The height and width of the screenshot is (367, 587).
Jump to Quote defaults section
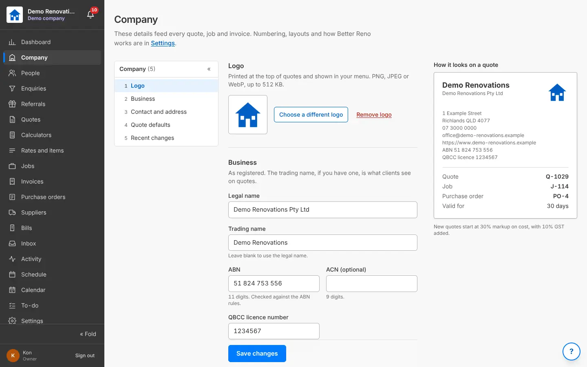166,125
